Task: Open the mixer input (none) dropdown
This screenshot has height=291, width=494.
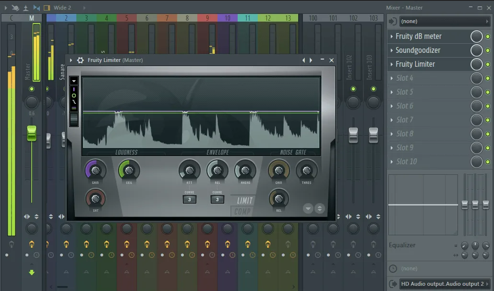Action: click(x=444, y=22)
